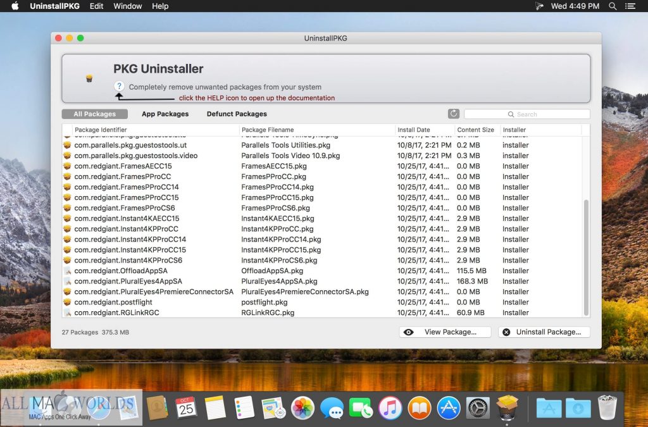648x427 pixels.
Task: Open the Apple menu
Action: [x=15, y=6]
